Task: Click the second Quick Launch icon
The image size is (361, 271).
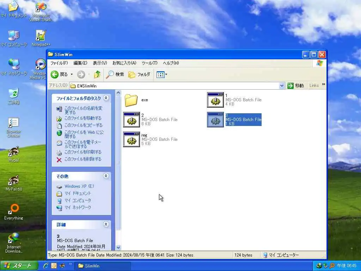Action: pyautogui.click(x=54, y=266)
